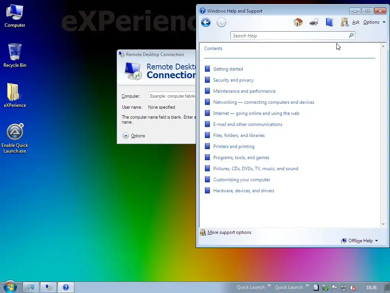The height and width of the screenshot is (293, 390).
Task: Click More support options link
Action: coord(229,232)
